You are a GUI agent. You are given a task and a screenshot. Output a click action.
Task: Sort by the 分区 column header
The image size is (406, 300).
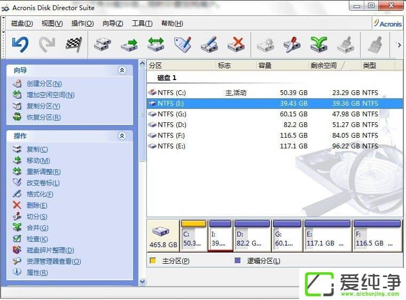click(x=182, y=66)
